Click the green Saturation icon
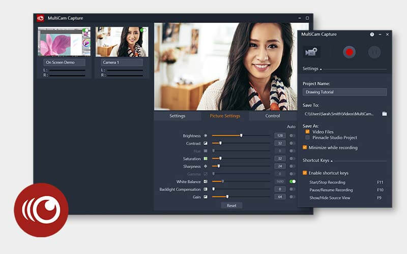The width and height of the screenshot is (407, 254). tap(206, 159)
